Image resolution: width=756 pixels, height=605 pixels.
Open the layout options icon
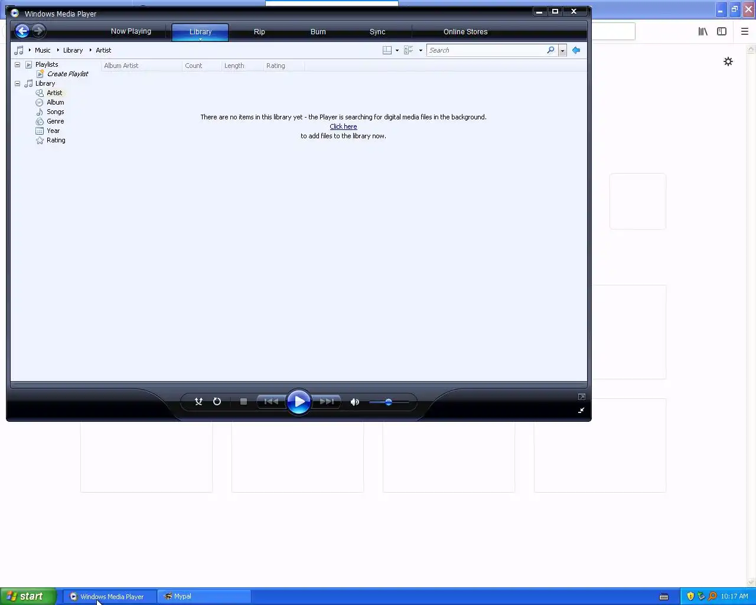click(x=387, y=50)
